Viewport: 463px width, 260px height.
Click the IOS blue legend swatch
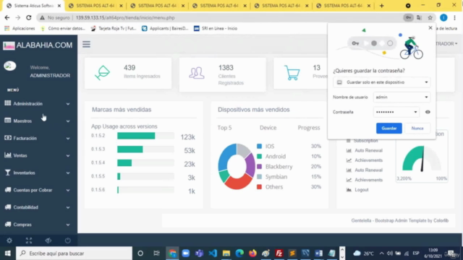(x=259, y=146)
